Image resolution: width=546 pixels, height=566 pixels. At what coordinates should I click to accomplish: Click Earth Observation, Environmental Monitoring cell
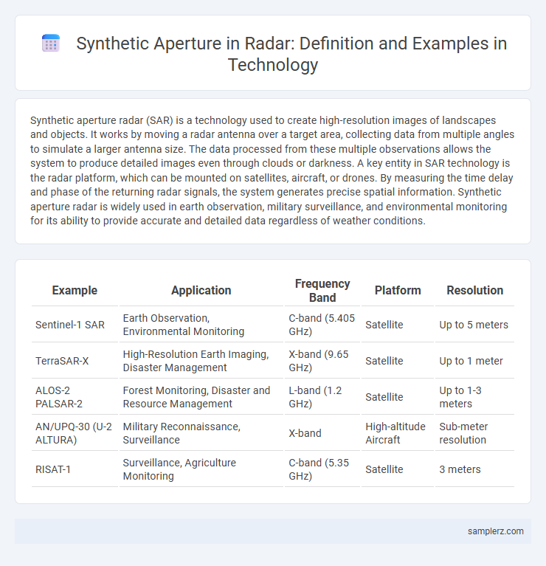201,325
